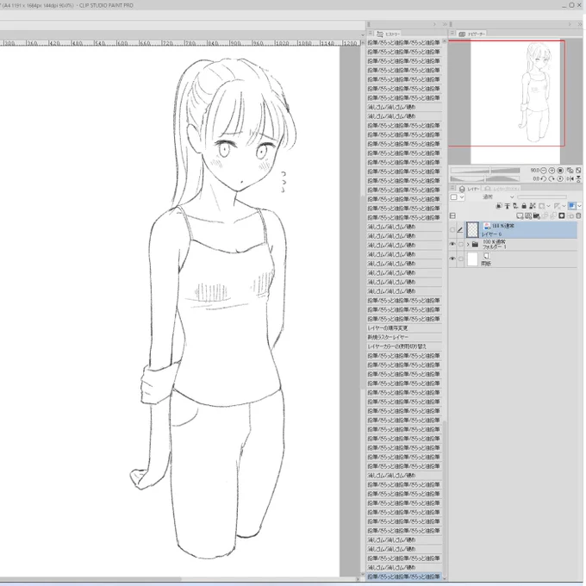
Task: Hide the Folder 1 layer
Action: pyautogui.click(x=452, y=245)
